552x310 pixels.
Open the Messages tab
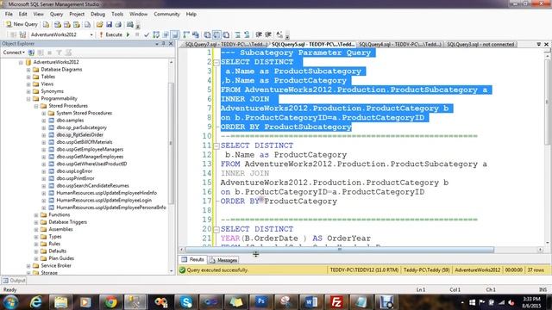[x=223, y=260]
